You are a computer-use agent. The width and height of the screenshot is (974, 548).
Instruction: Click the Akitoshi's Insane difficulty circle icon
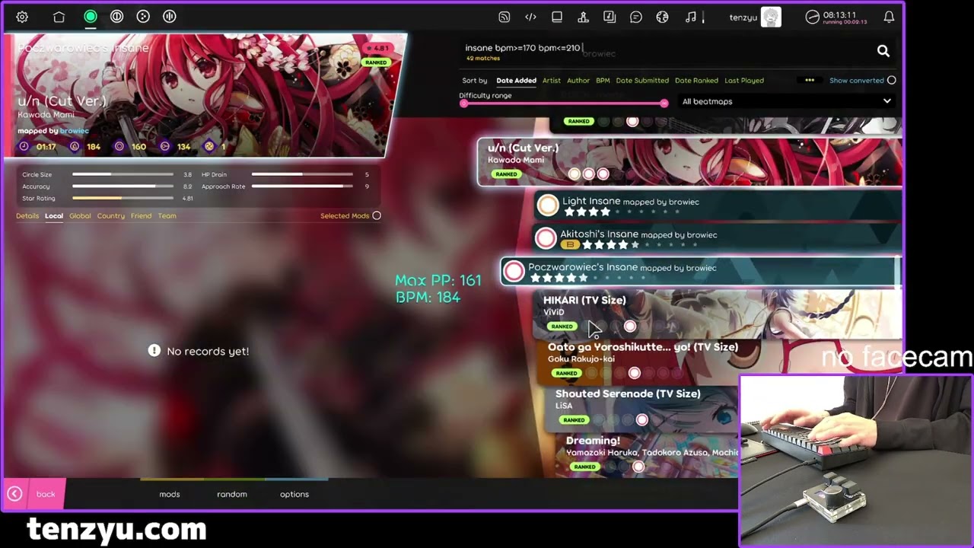(x=546, y=238)
